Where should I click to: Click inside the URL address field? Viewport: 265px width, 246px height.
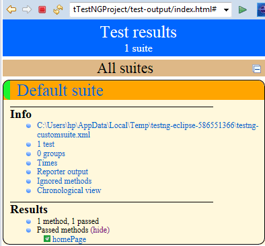pyautogui.click(x=146, y=9)
